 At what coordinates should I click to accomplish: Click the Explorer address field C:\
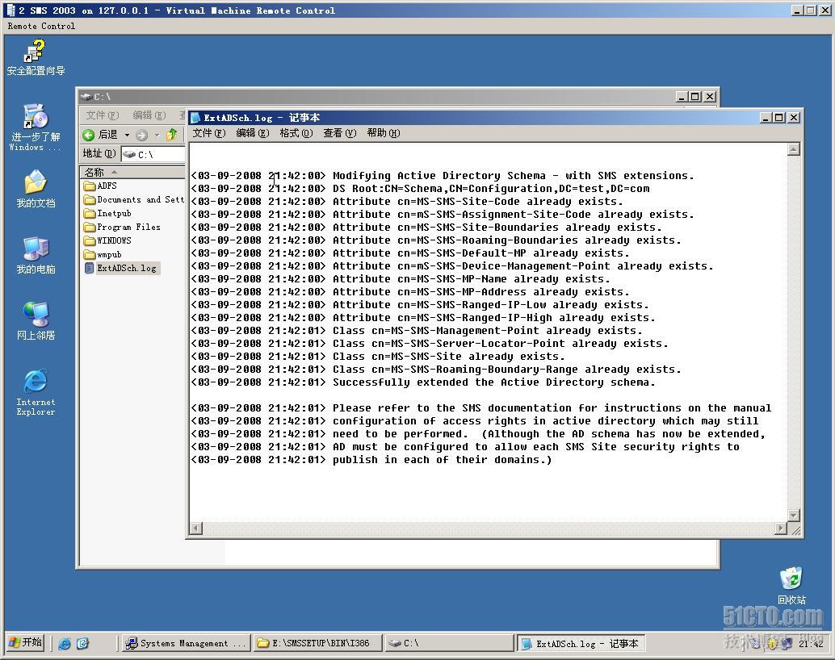click(153, 154)
